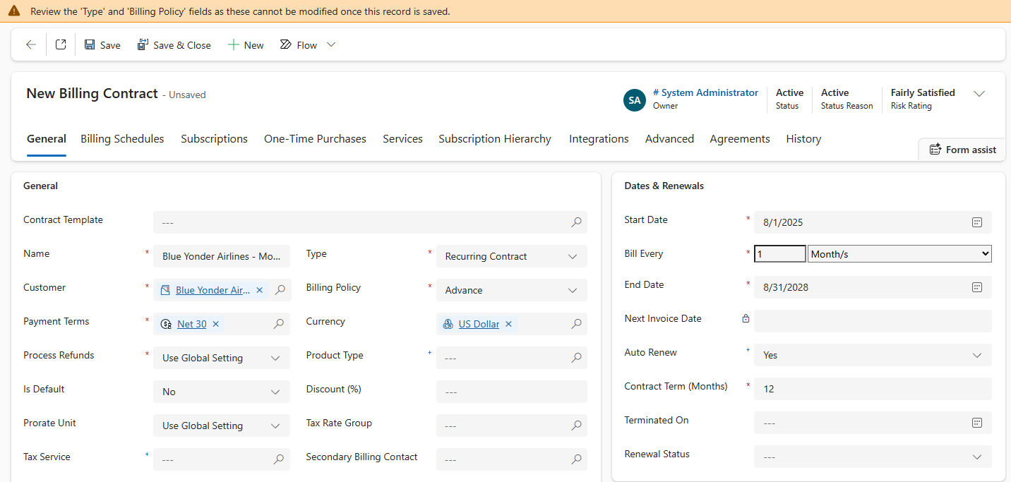1011x482 pixels.
Task: Open the Agreements tab
Action: (x=740, y=139)
